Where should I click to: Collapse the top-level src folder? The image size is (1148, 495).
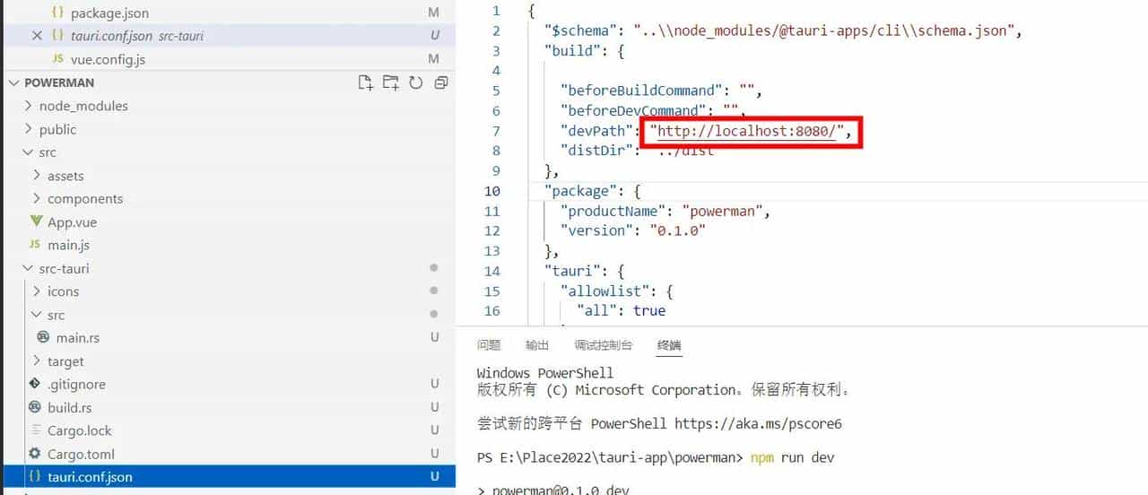[29, 152]
